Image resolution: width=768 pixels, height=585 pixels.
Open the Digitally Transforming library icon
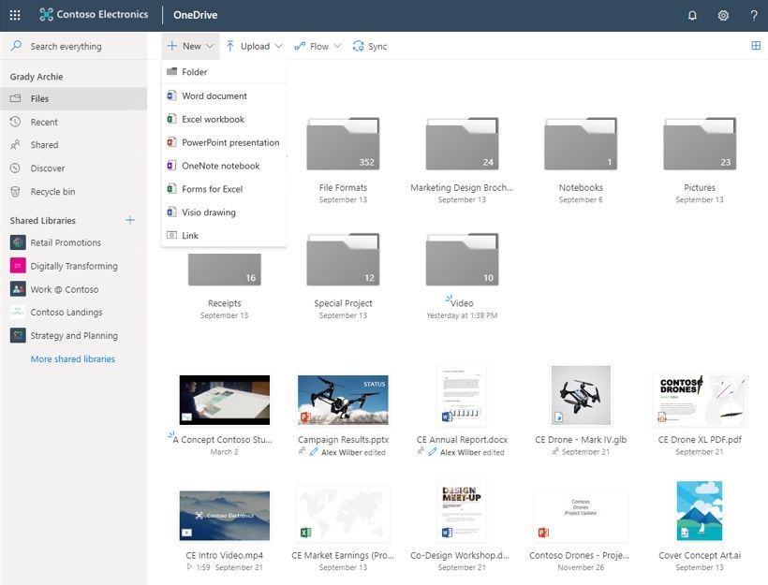tap(18, 266)
